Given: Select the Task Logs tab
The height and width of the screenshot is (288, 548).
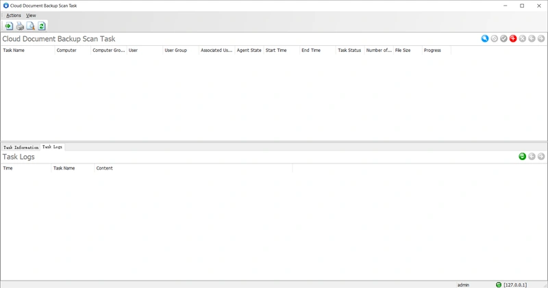Looking at the screenshot, I should pos(53,147).
